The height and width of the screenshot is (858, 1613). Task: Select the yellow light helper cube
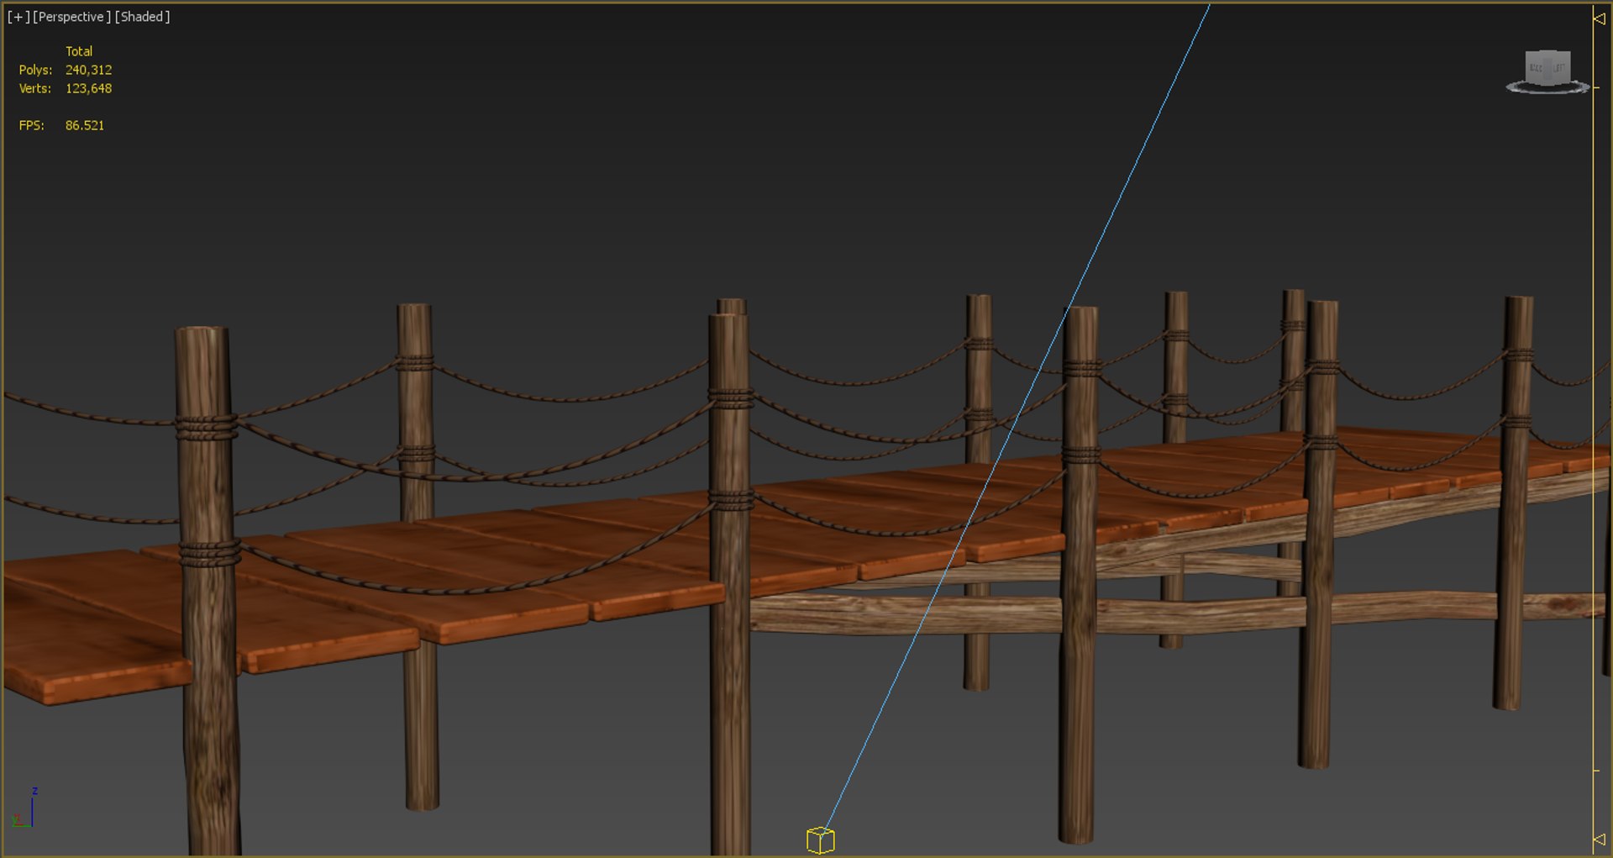(820, 840)
